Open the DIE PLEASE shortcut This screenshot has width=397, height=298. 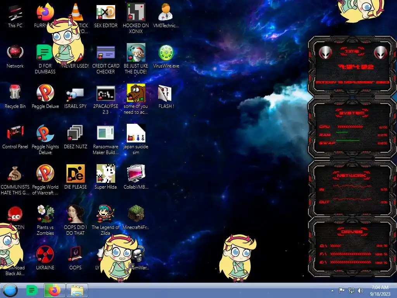(76, 177)
